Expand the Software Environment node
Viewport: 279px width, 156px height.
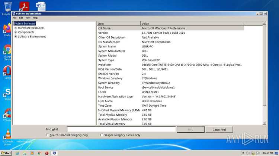point(16,37)
